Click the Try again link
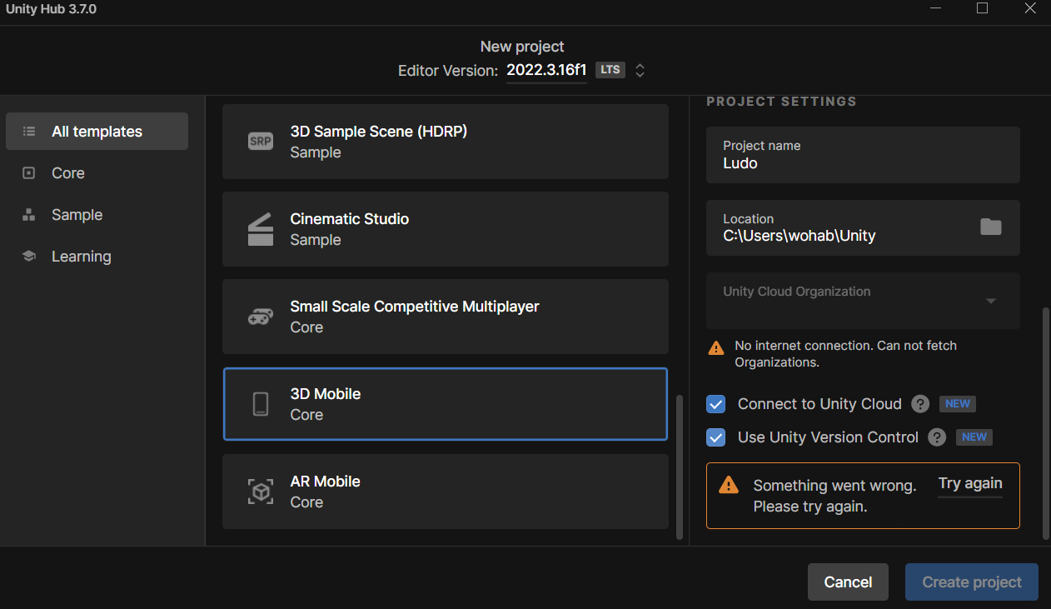 970,484
